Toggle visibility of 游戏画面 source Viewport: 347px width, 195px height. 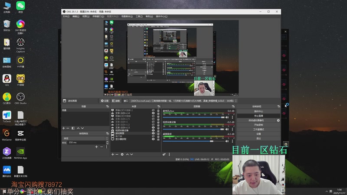click(153, 133)
